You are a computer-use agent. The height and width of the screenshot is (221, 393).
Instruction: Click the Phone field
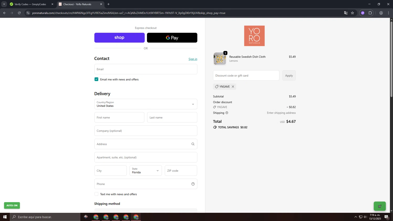tap(146, 184)
